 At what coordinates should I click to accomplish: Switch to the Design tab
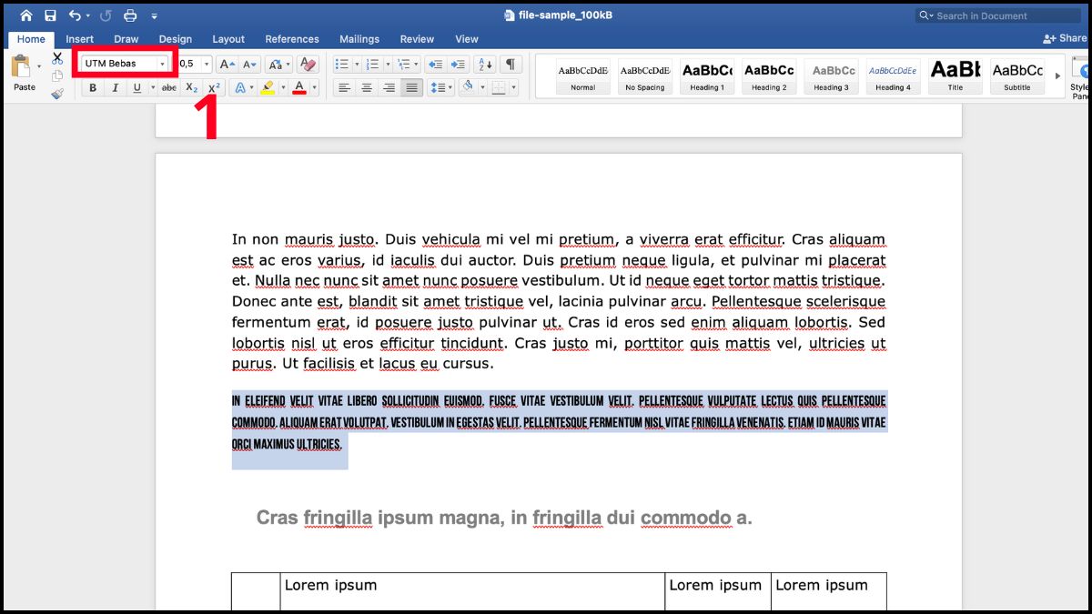[x=175, y=39]
